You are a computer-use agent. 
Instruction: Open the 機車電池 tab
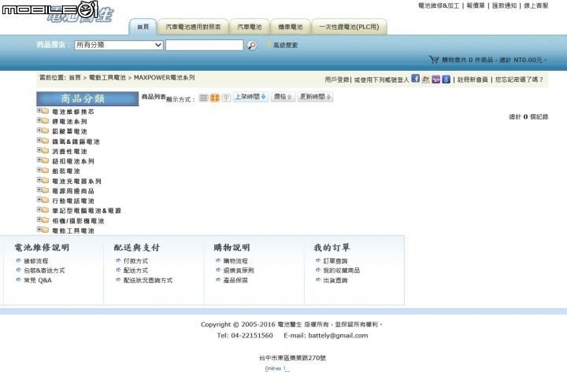pos(291,27)
